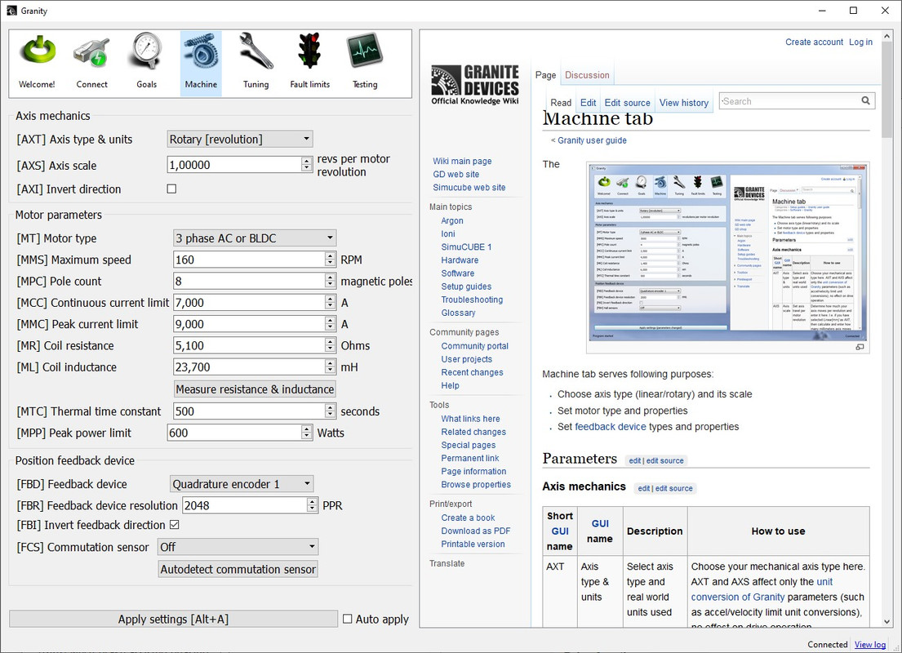Click Download as PDF link
The image size is (902, 653).
point(476,531)
